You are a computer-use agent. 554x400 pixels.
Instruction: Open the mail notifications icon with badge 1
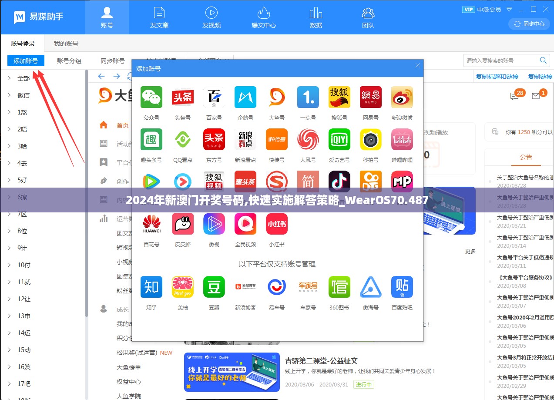click(536, 96)
